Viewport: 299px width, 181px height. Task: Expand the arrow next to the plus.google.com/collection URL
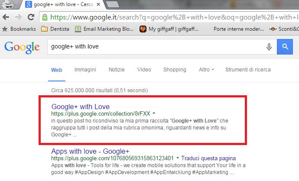154,113
